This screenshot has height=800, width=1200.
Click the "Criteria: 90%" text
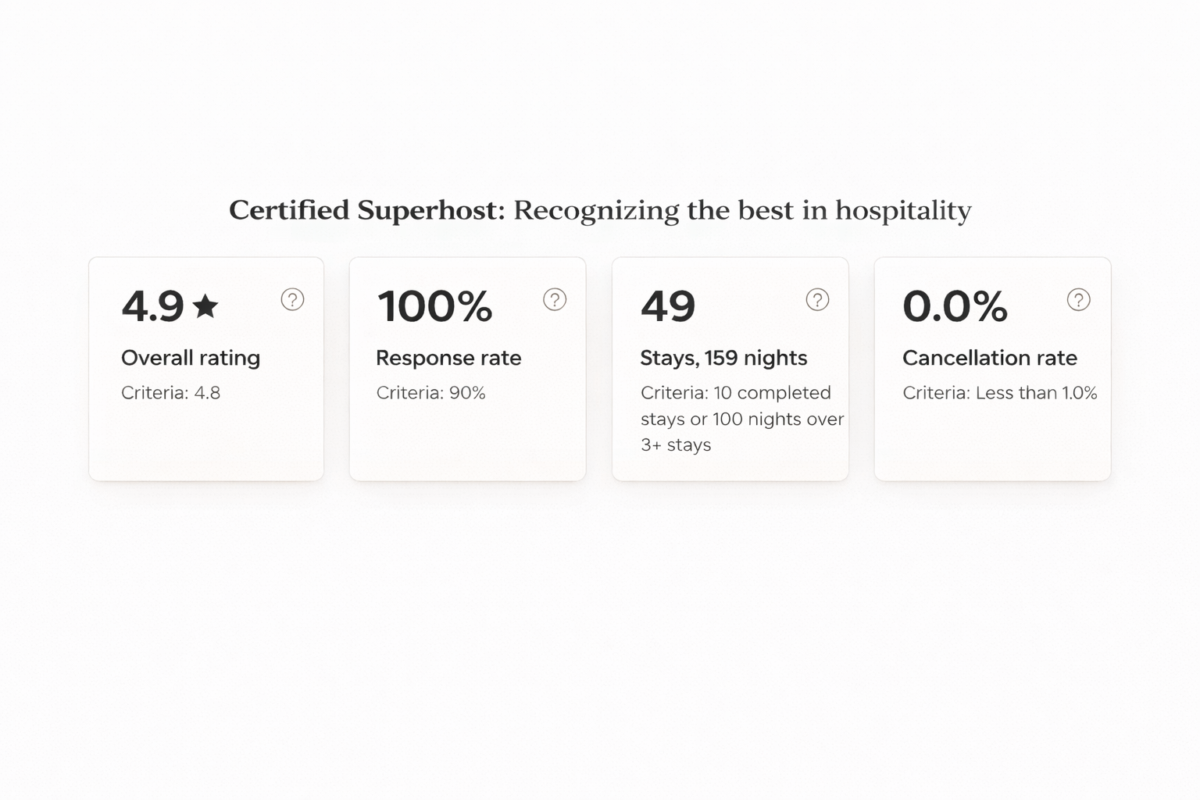(x=430, y=393)
